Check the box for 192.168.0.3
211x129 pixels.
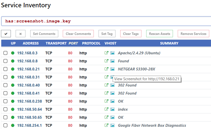click(x=6, y=53)
